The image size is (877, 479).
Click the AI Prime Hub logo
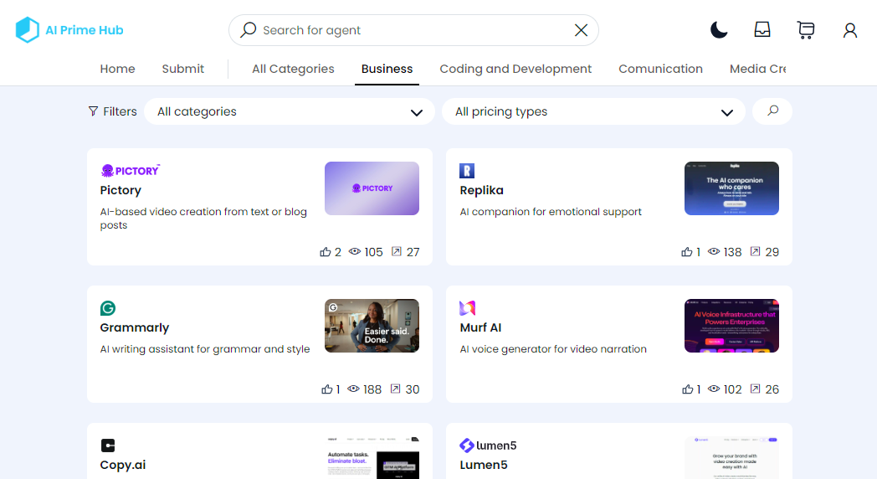69,30
